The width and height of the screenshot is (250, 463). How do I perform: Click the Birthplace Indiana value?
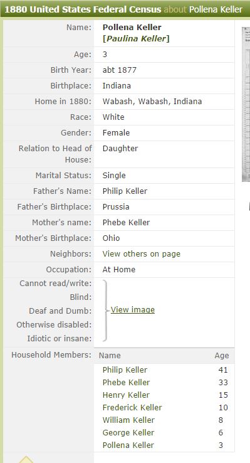click(x=117, y=86)
